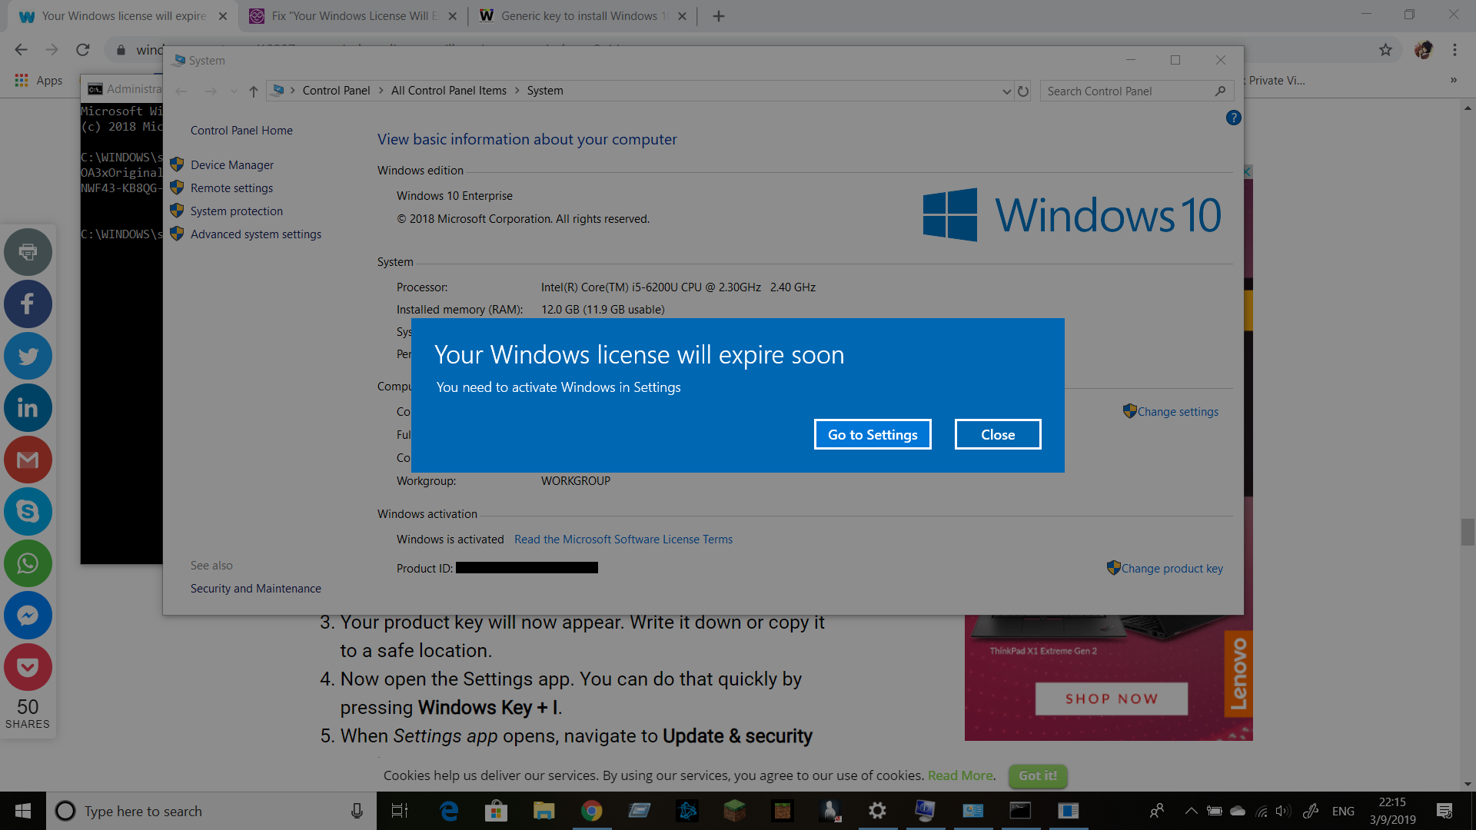Accept cookies with Got it! button
Viewport: 1476px width, 830px height.
pos(1038,775)
